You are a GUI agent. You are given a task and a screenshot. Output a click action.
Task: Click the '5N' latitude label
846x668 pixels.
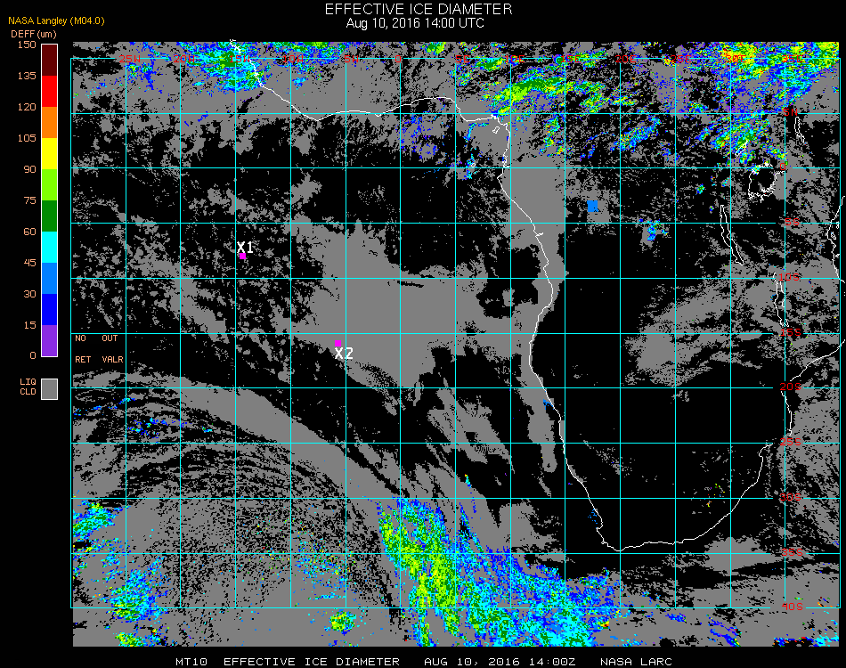click(x=790, y=112)
